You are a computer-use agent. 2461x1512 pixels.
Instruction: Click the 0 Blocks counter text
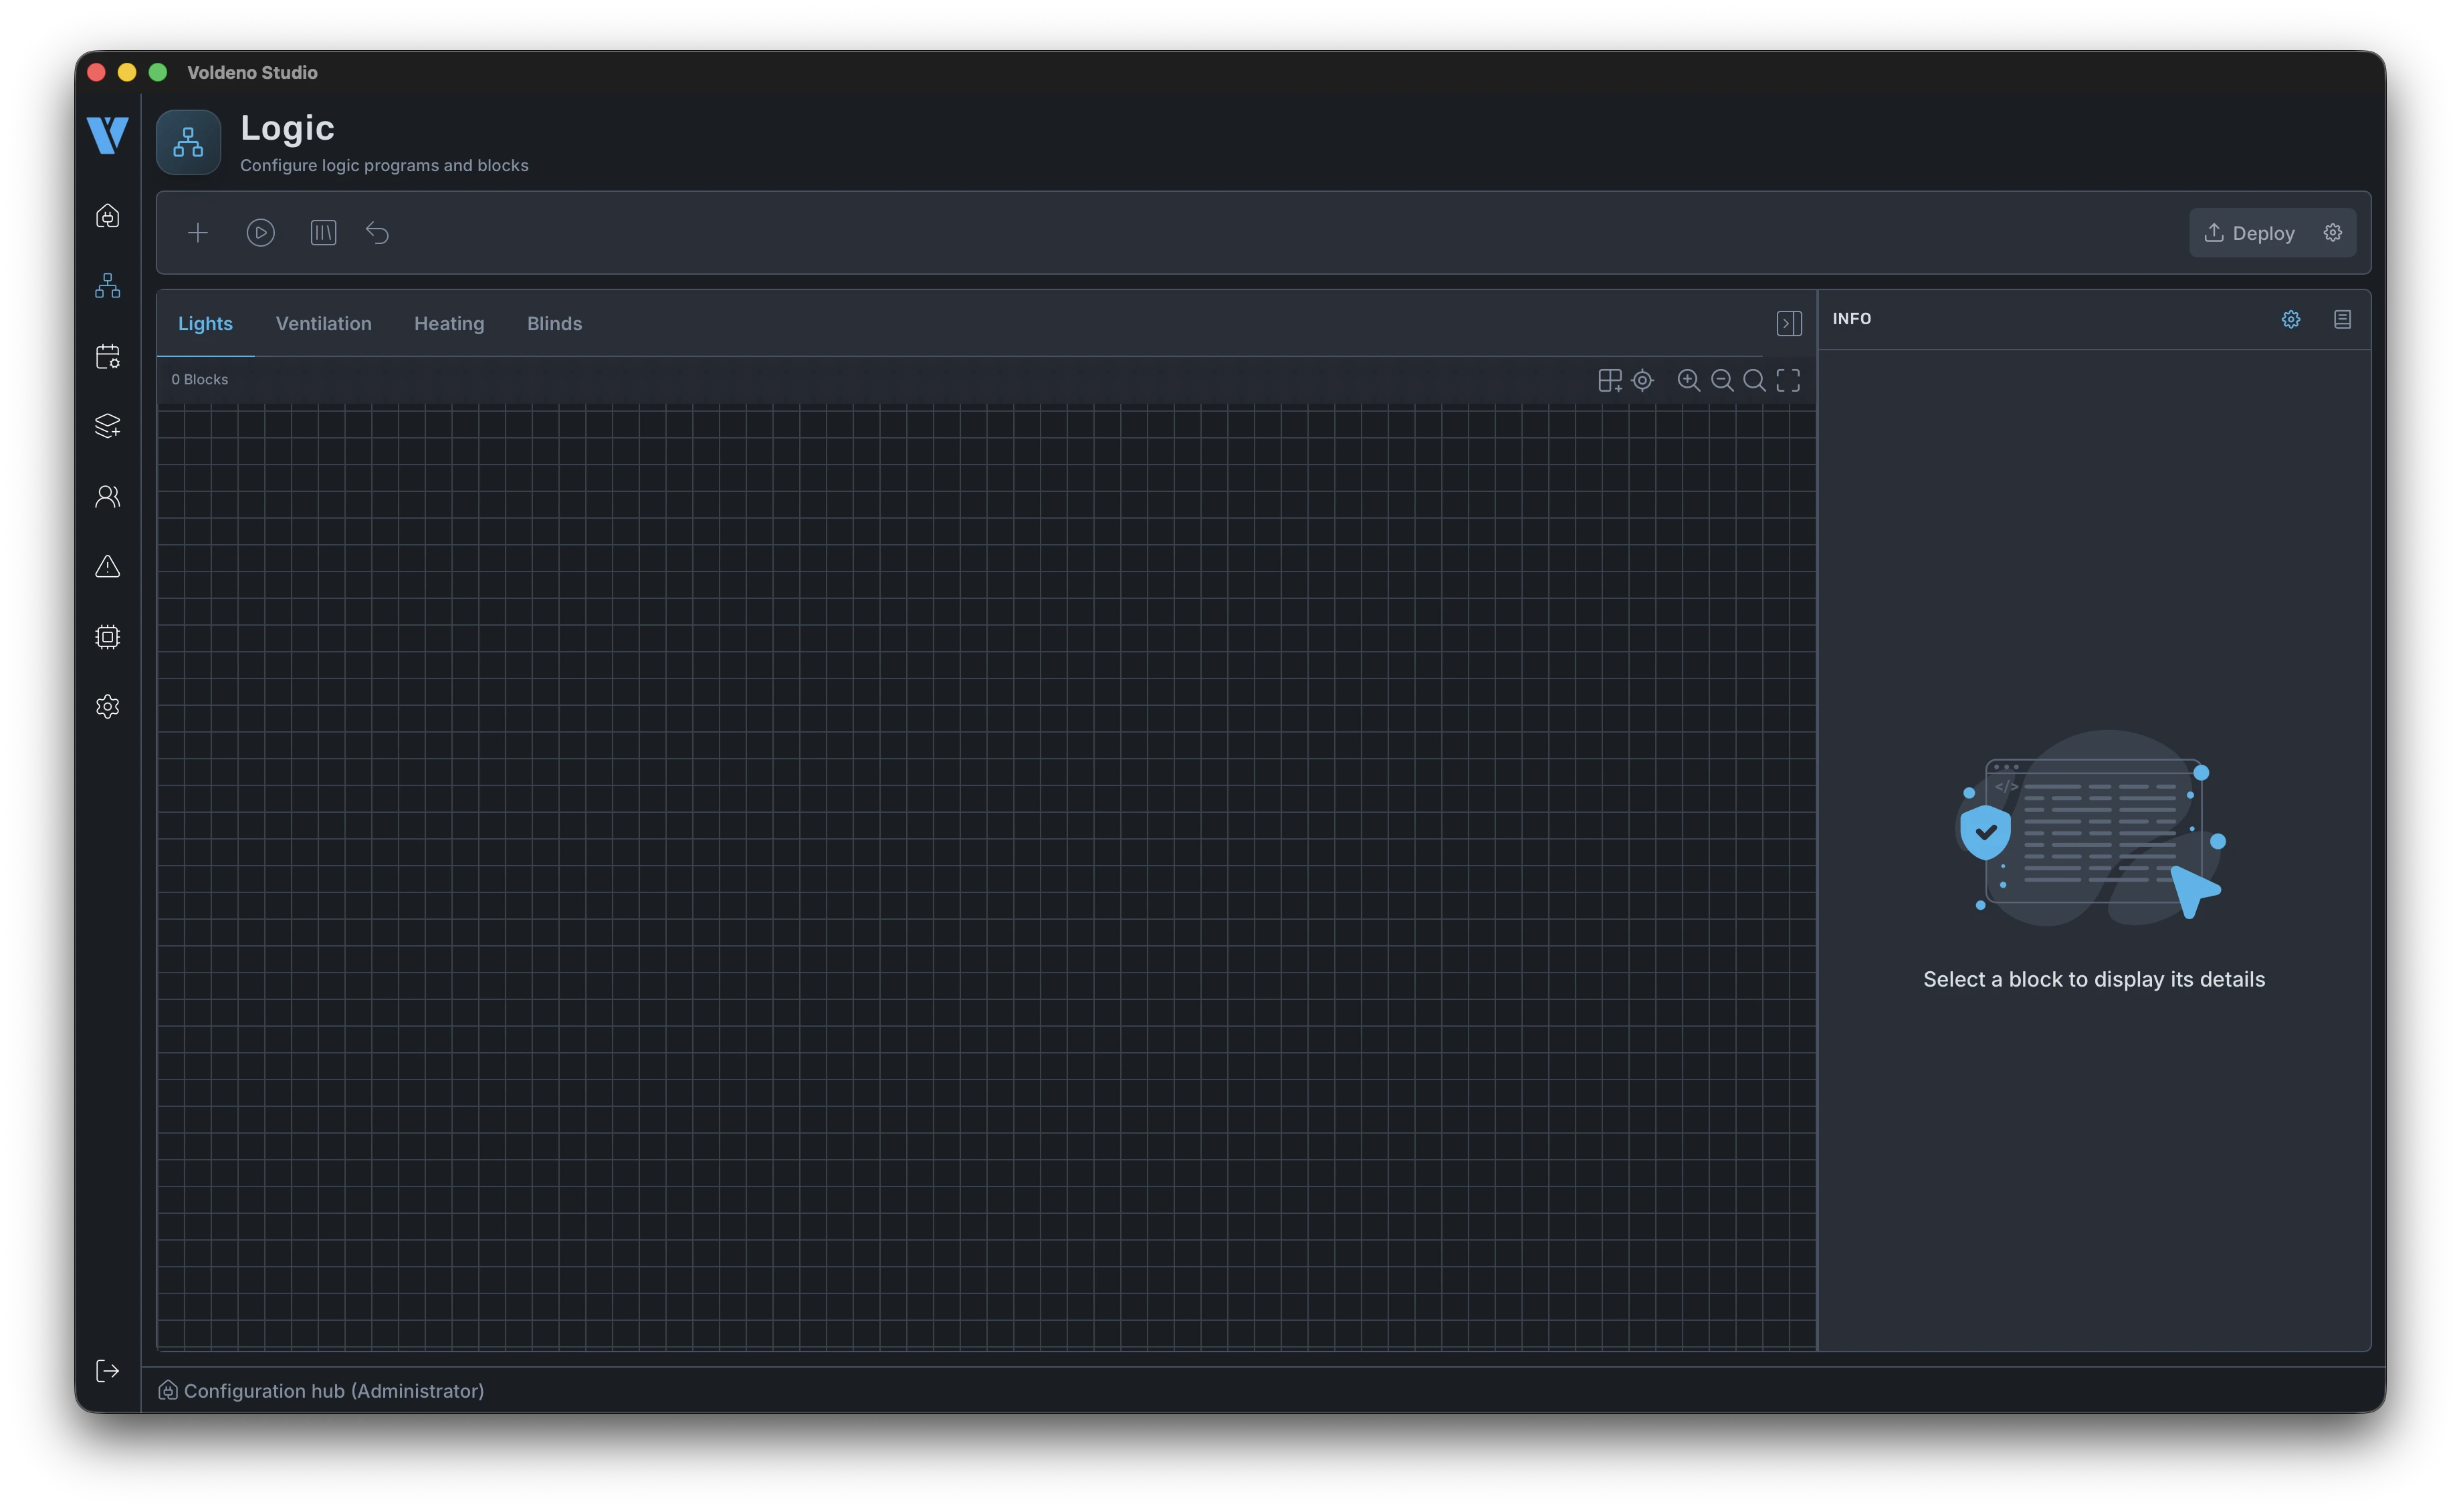[200, 380]
